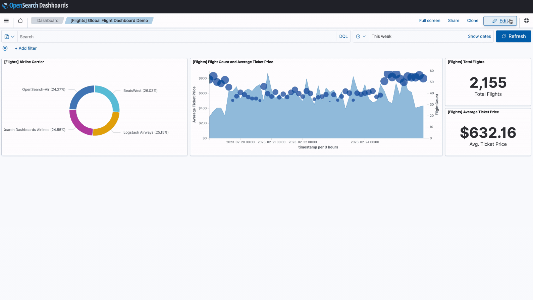Select Global Flight Dashboard Demo breadcrumb

coord(109,20)
